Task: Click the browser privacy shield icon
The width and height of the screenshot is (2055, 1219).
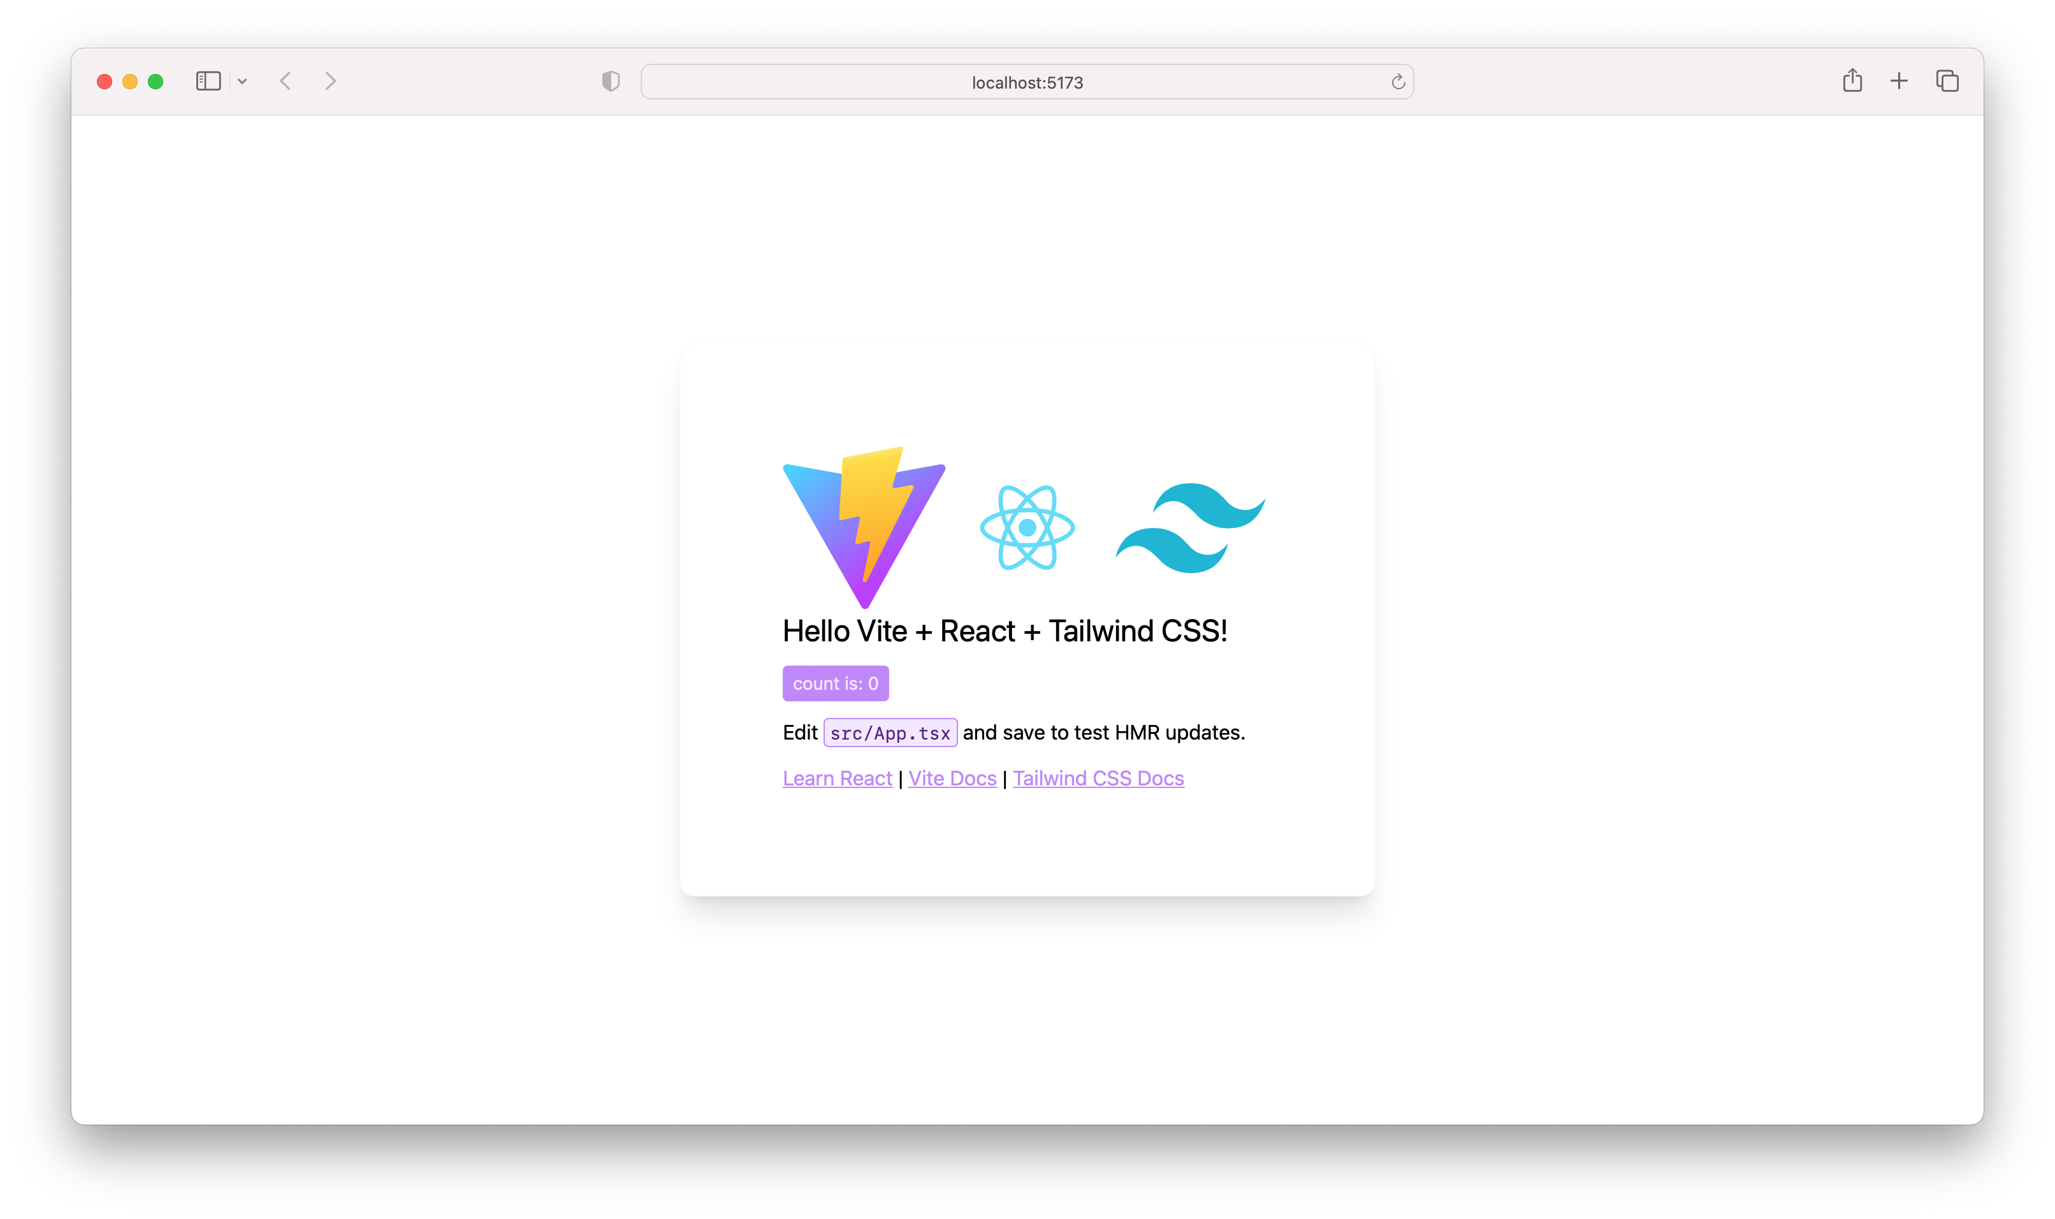Action: point(611,81)
